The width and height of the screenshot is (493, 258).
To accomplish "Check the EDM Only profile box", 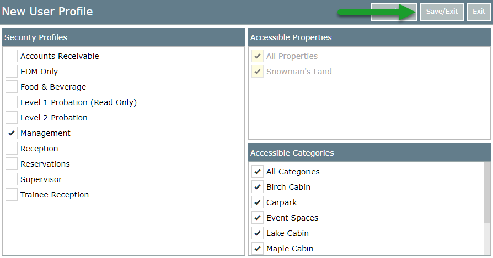I will click(12, 72).
